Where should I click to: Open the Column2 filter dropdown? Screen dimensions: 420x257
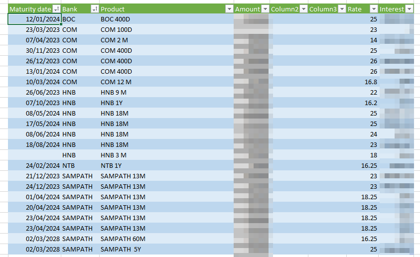tap(303, 9)
